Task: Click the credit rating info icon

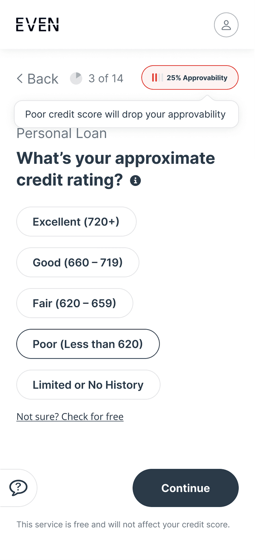Action: click(135, 181)
